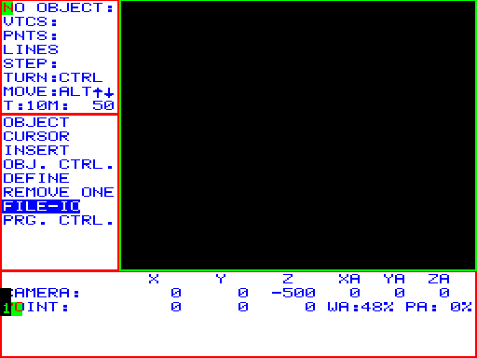
Task: Click the camera ZA value 0
Action: [x=444, y=293]
